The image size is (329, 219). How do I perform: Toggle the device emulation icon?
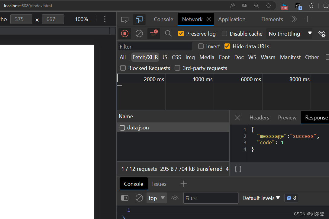[139, 20]
